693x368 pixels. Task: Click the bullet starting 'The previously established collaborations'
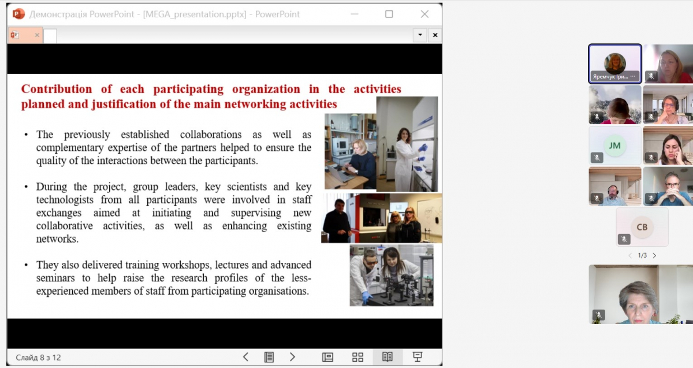pyautogui.click(x=174, y=147)
